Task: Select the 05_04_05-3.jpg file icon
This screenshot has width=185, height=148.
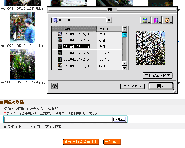Action: (60, 34)
